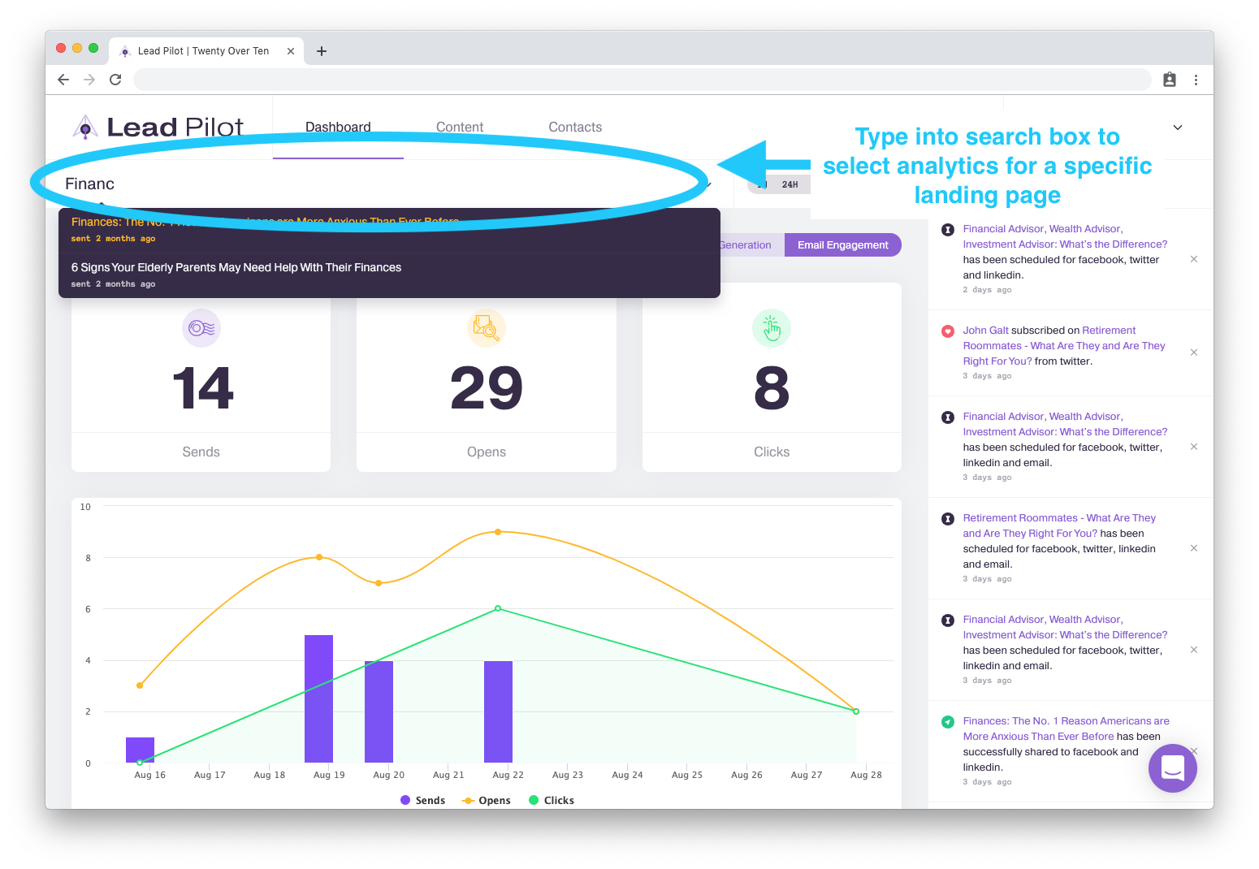The width and height of the screenshot is (1259, 869).
Task: Reload the page with the refresh icon
Action: [115, 80]
